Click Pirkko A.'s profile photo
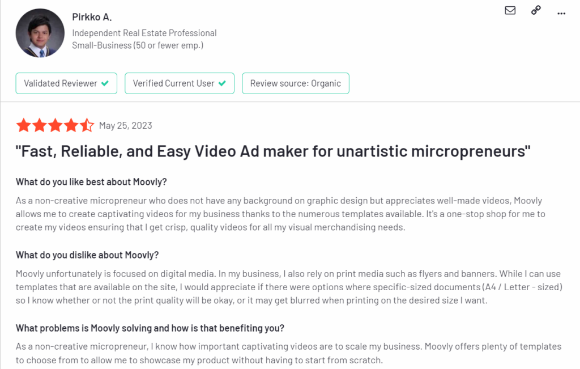The image size is (580, 369). point(40,33)
